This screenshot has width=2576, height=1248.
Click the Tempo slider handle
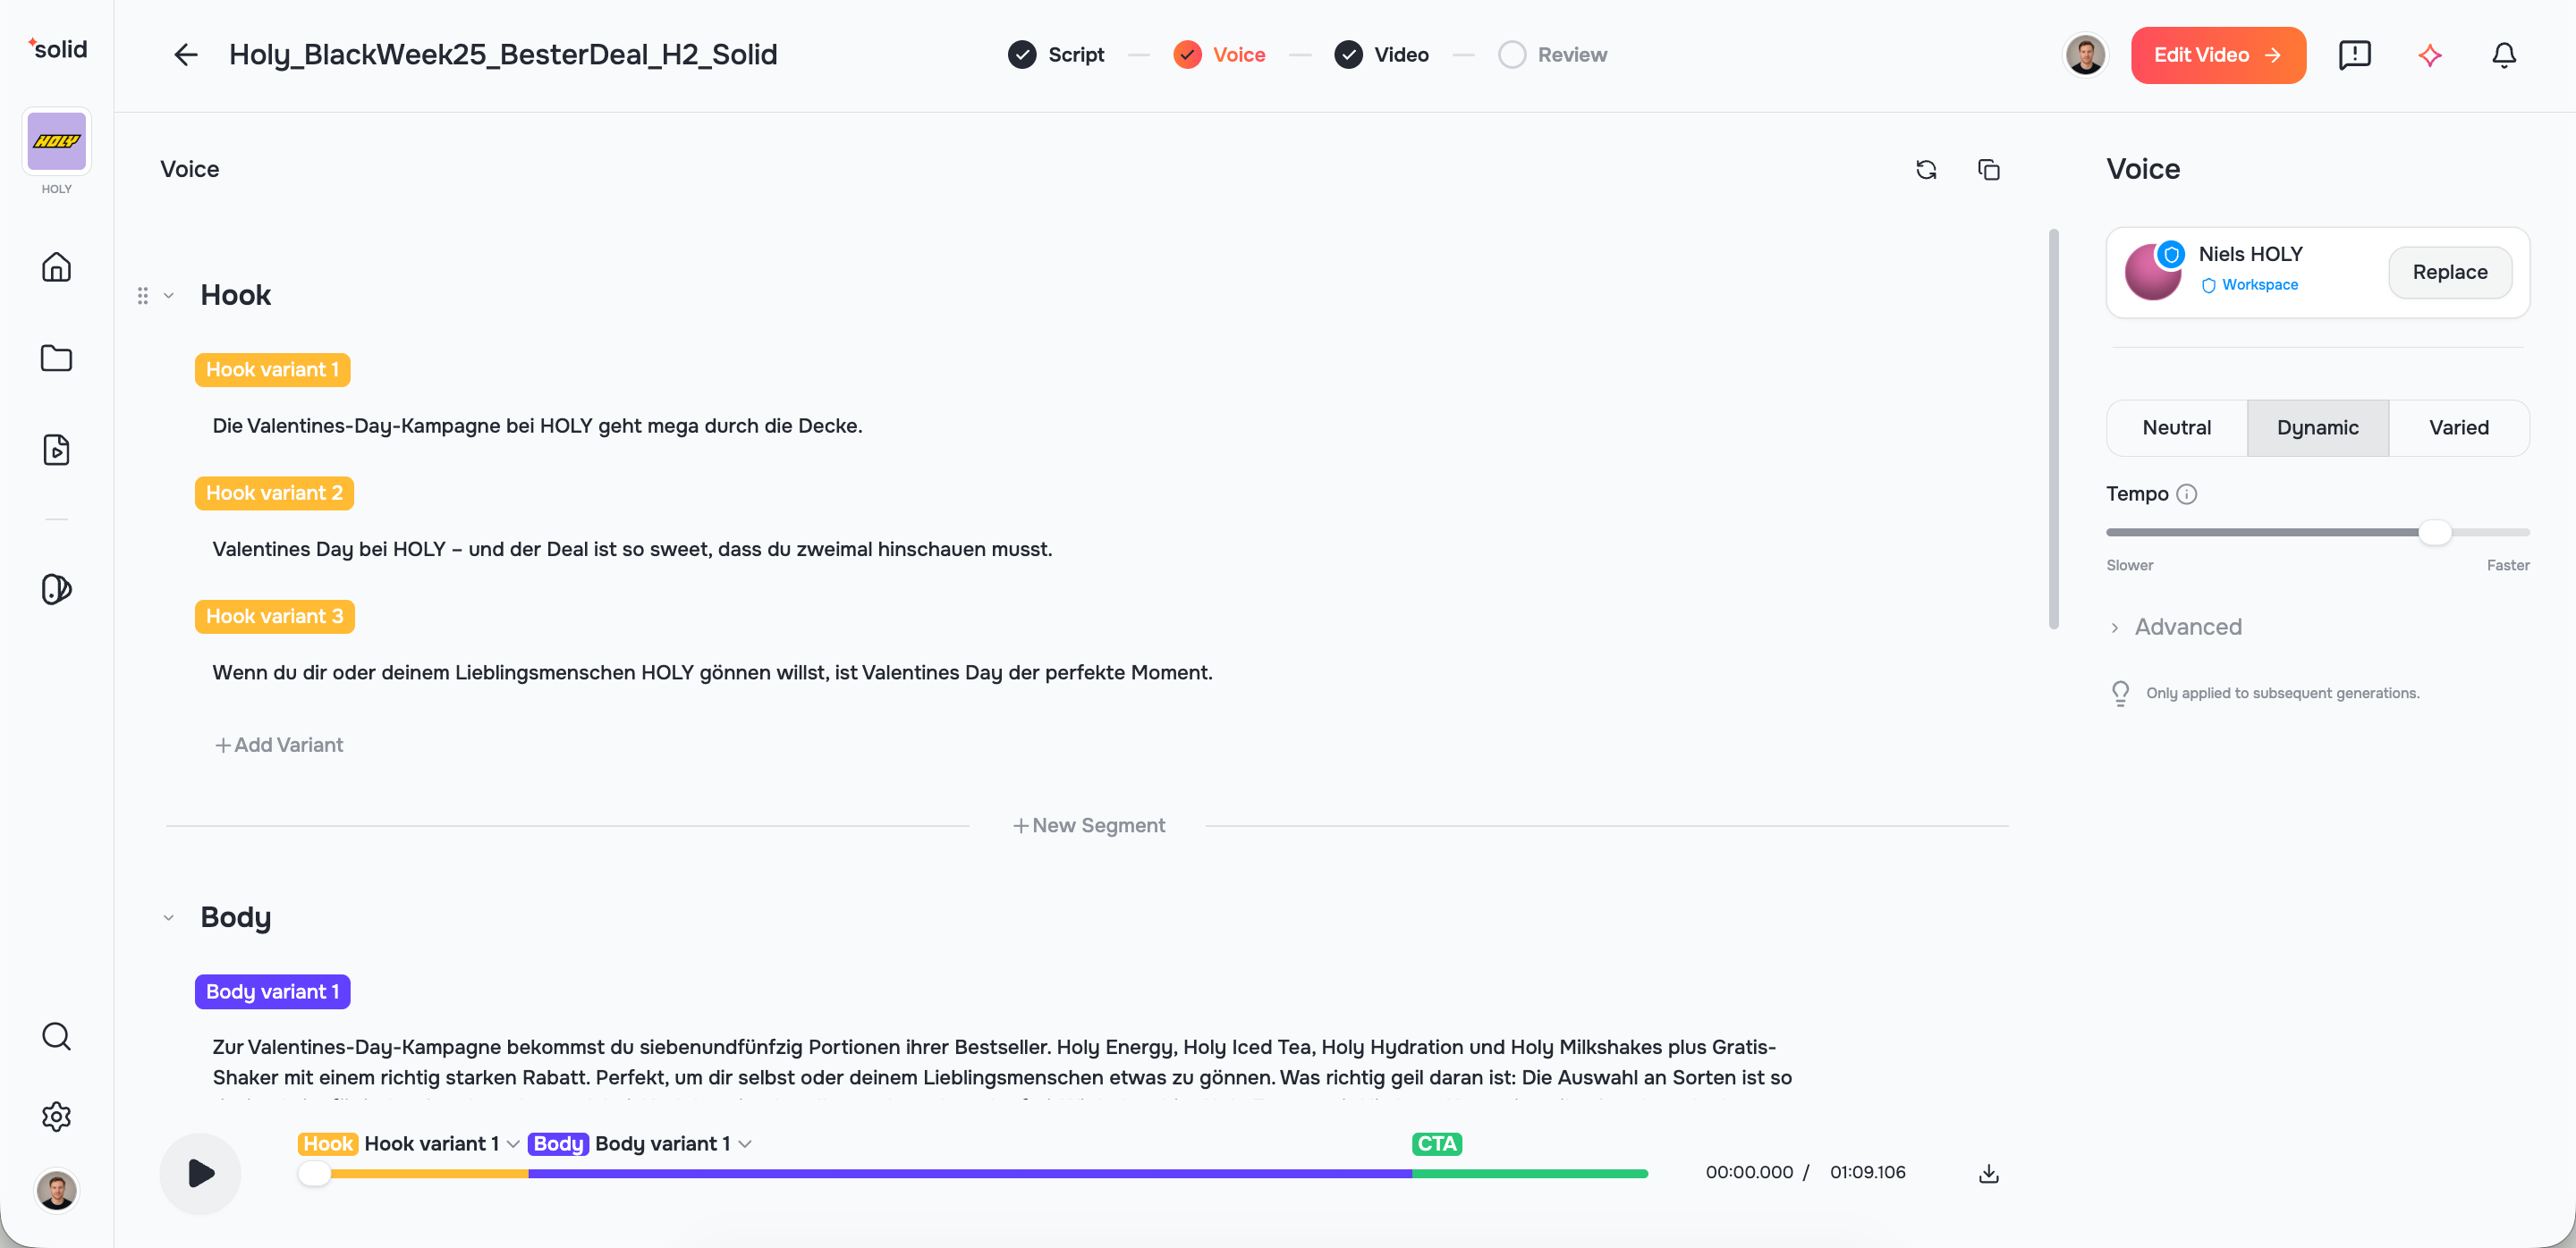[x=2435, y=532]
